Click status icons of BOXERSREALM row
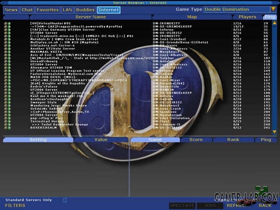This screenshot has width=280, height=210. [x=7, y=128]
